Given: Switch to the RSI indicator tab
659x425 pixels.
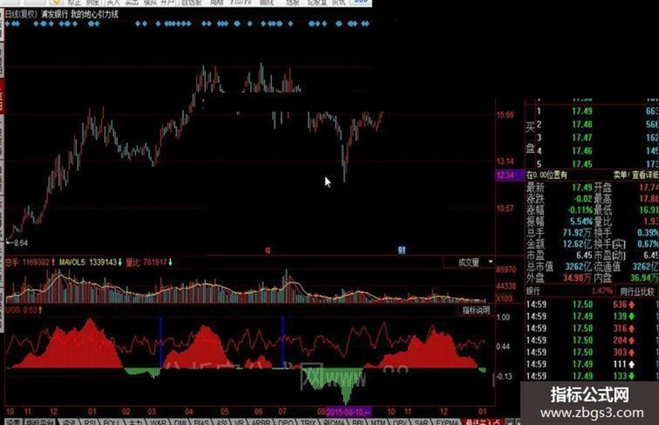Looking at the screenshot, I should pos(90,422).
